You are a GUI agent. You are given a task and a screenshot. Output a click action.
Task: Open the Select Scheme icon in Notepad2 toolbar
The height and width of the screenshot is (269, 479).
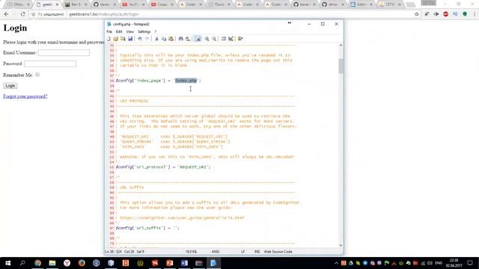224,39
